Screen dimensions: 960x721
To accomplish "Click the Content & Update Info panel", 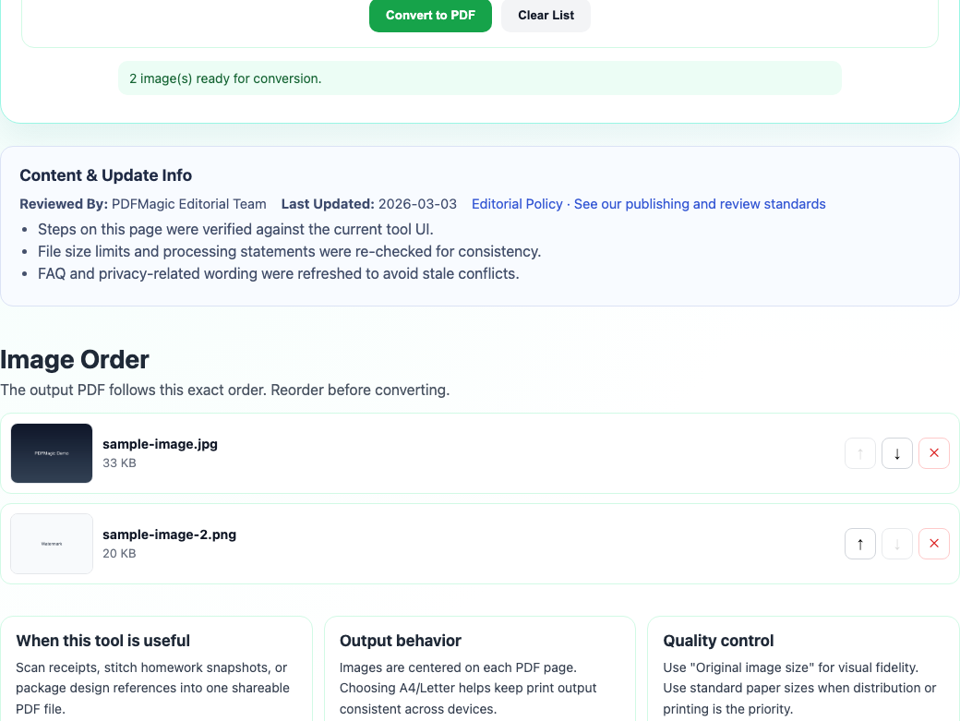I will (x=480, y=226).
